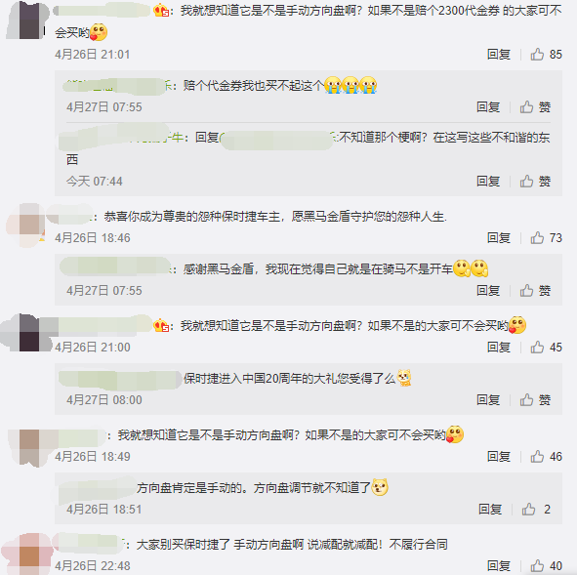577x575 pixels.
Task: Click 回复 on the 4月26日 18:51 reply
Action: 490,510
